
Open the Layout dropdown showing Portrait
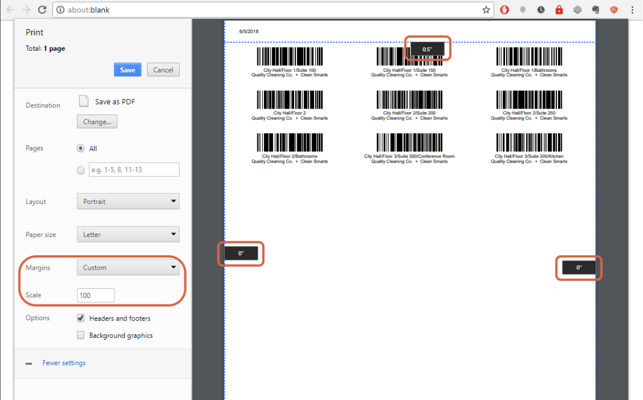(x=128, y=201)
